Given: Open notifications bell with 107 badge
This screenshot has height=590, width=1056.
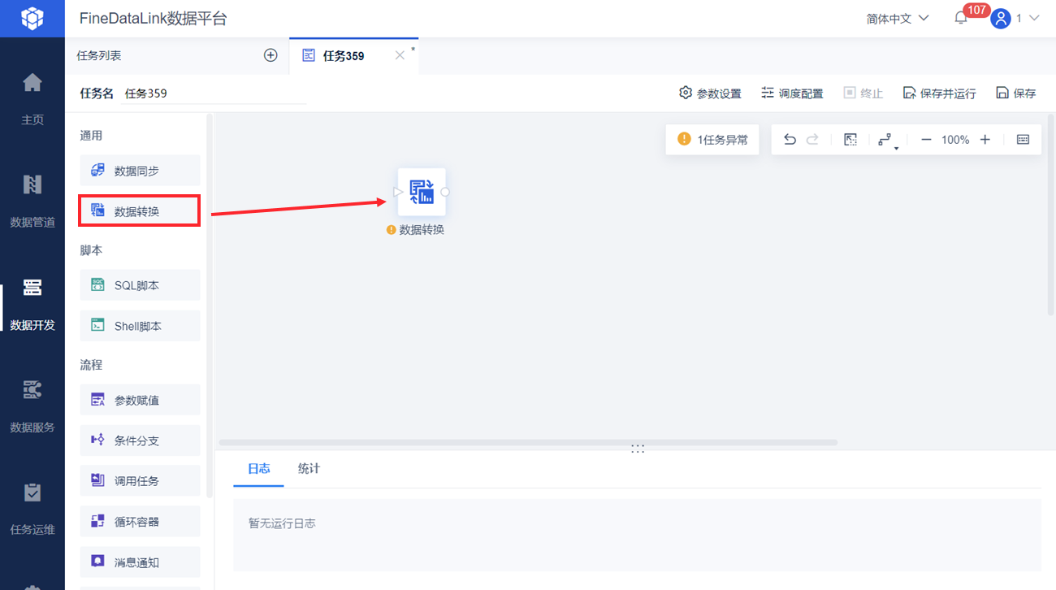Looking at the screenshot, I should (x=961, y=18).
